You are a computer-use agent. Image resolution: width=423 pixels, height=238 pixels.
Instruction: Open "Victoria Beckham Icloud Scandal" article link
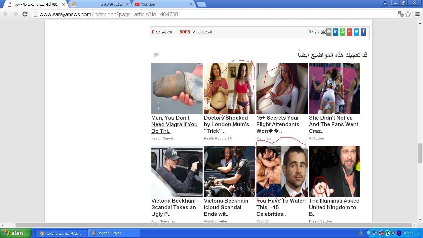point(226,207)
